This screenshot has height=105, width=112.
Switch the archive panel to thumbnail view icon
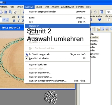tap(103, 29)
